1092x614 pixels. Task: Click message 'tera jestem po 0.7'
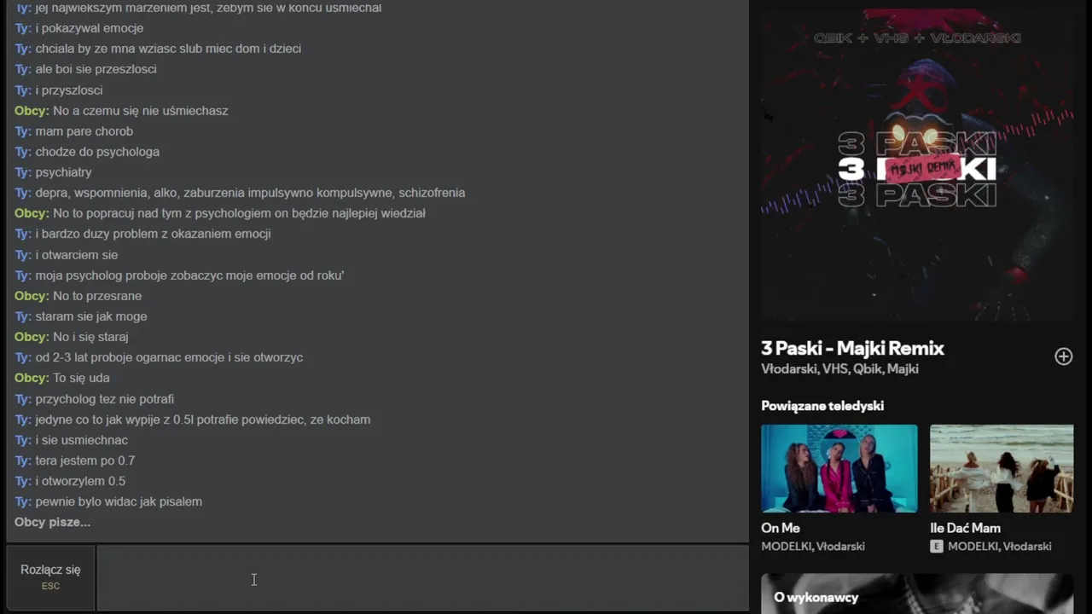(75, 460)
